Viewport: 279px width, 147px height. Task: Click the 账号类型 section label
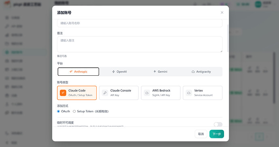click(62, 82)
